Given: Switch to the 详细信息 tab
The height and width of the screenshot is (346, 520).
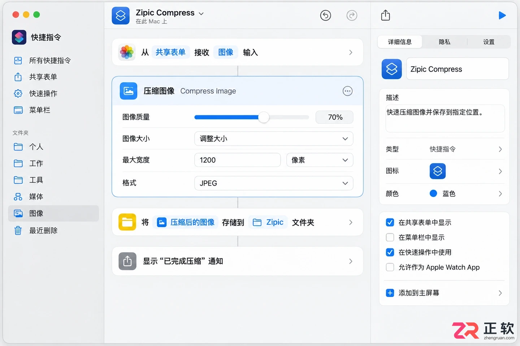Looking at the screenshot, I should 400,42.
